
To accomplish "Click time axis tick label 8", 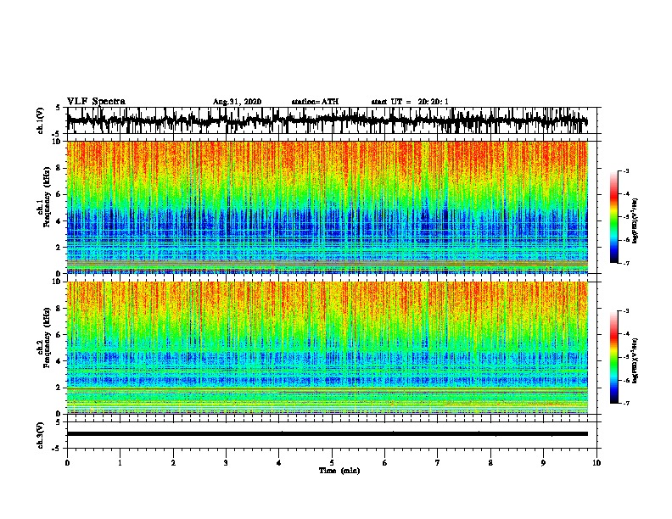I will [490, 463].
